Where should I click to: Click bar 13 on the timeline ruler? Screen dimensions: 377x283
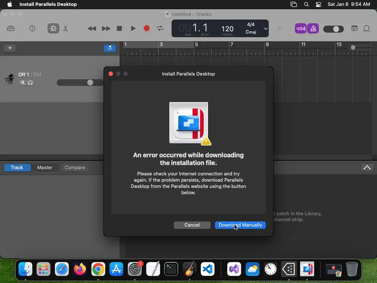(339, 45)
